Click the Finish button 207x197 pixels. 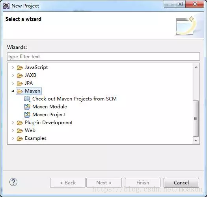143,182
